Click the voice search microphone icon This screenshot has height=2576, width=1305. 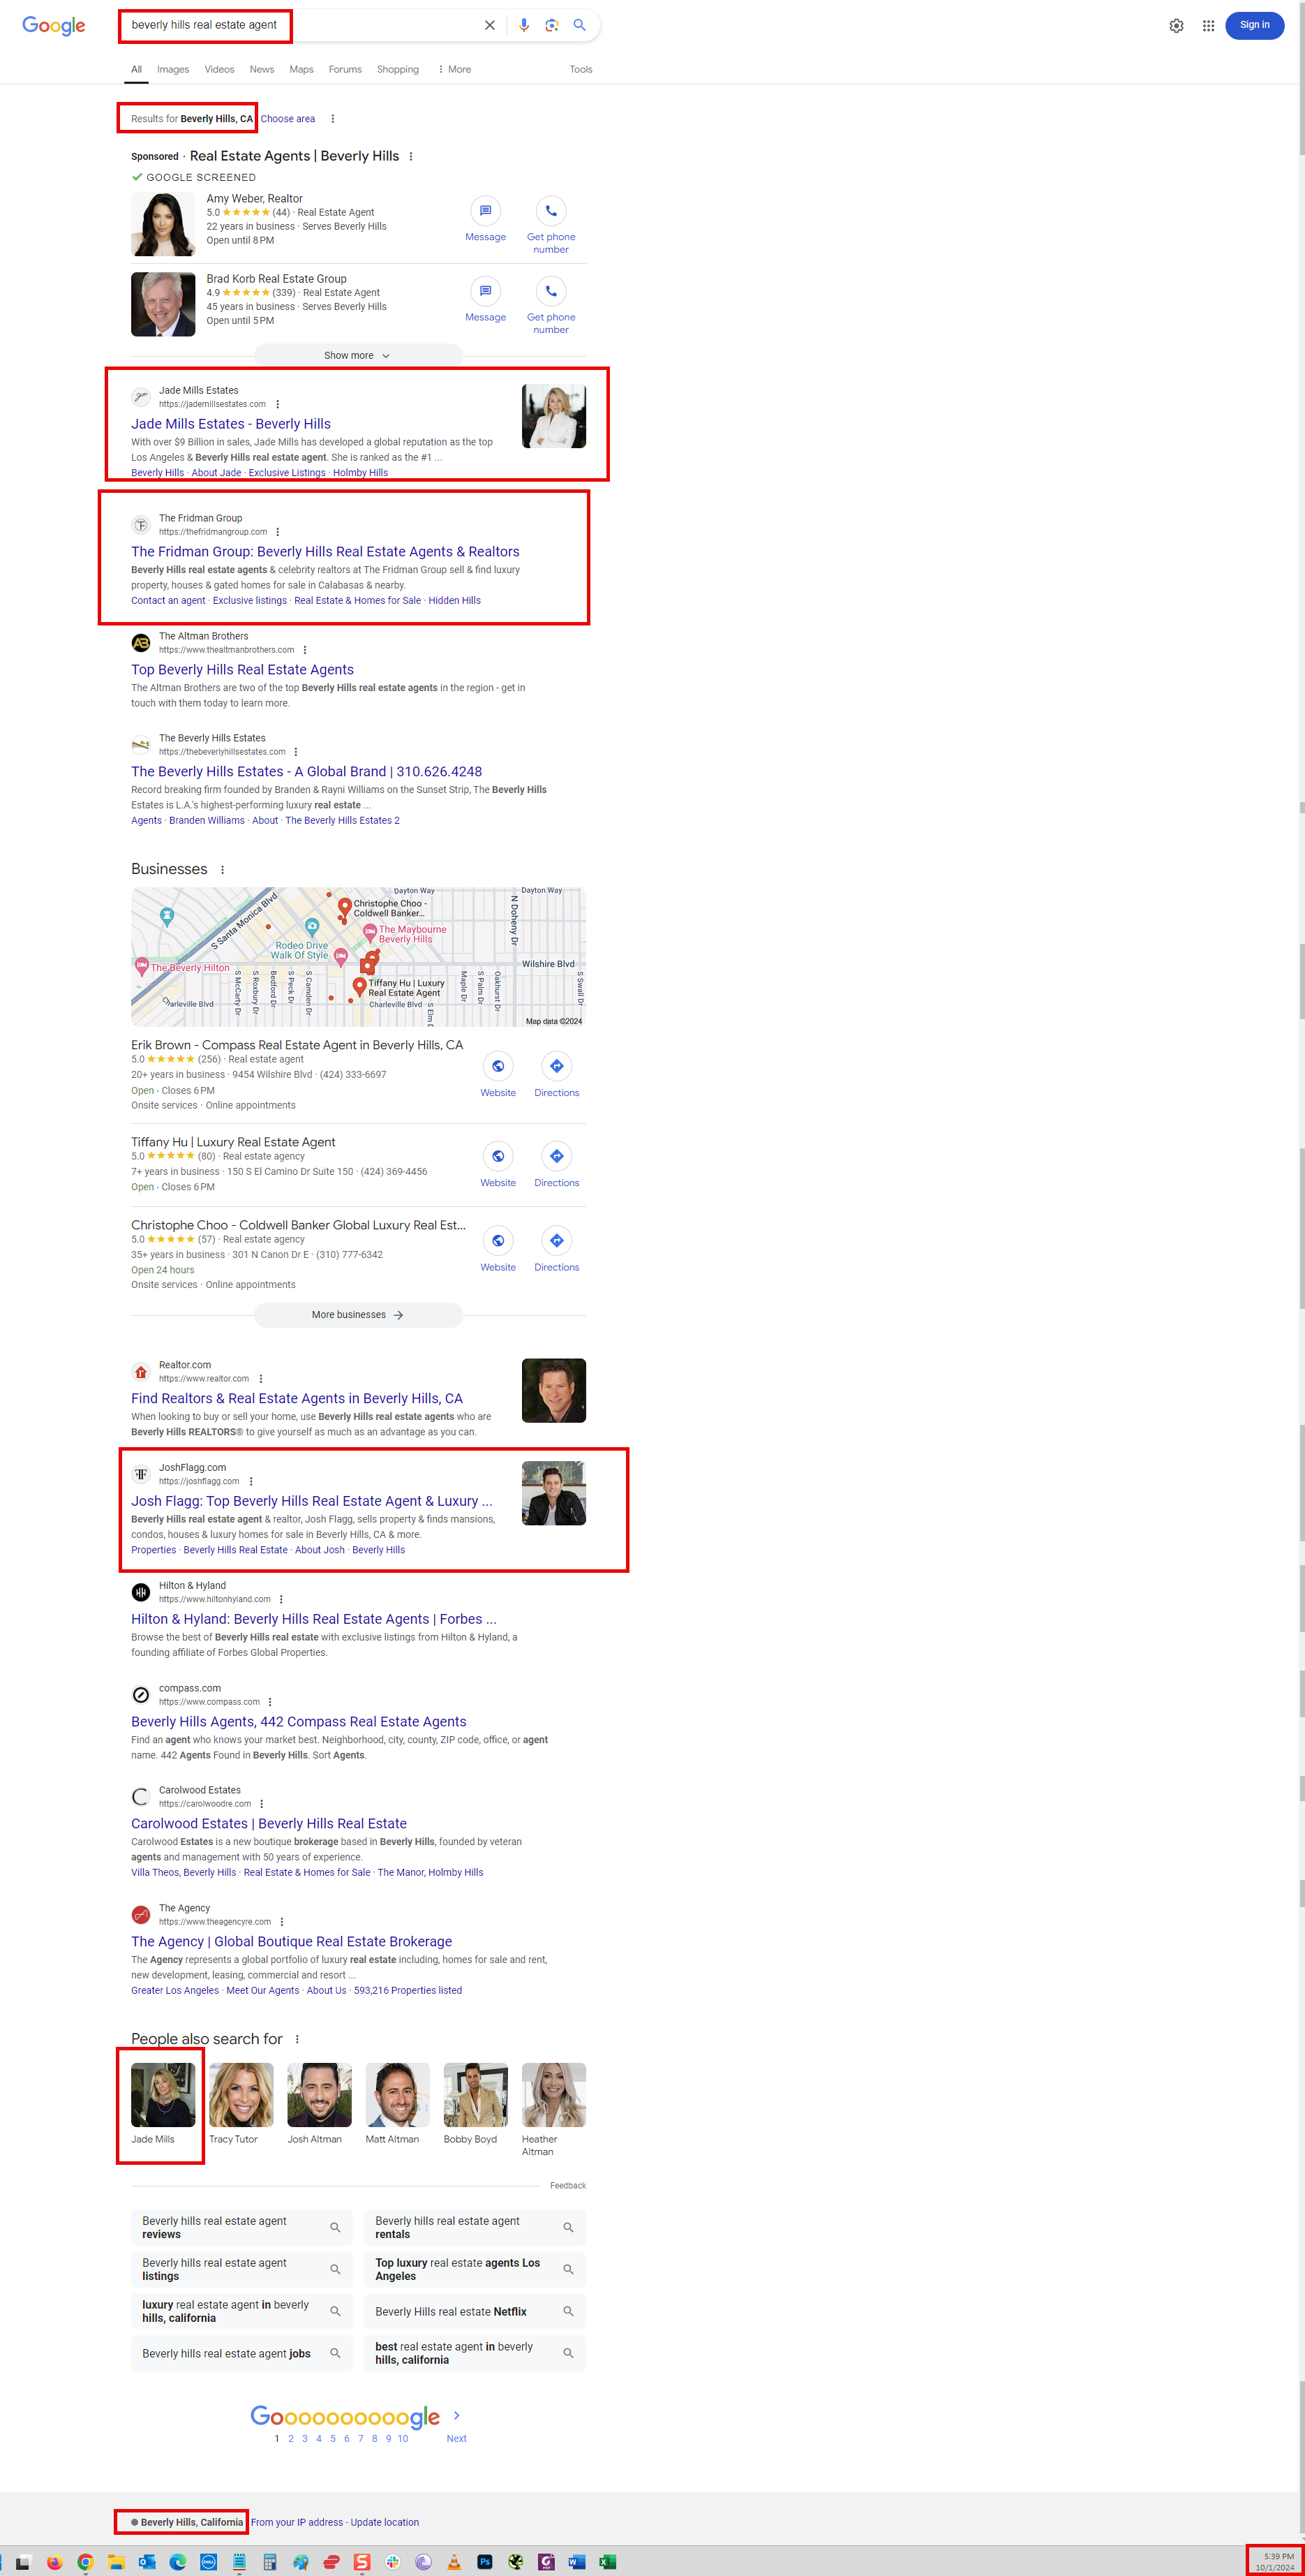click(524, 25)
